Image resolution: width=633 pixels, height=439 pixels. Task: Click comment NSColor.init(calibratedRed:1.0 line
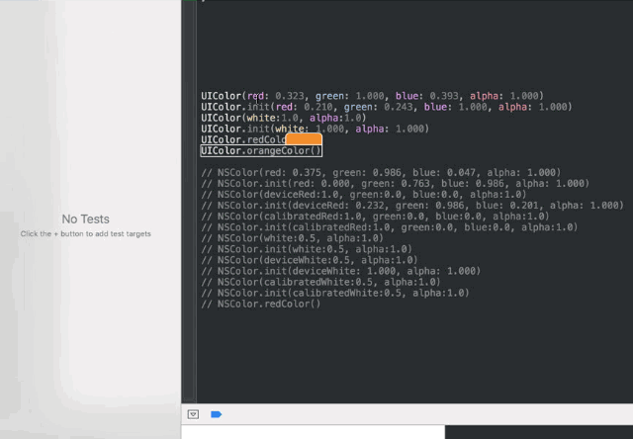(x=390, y=227)
